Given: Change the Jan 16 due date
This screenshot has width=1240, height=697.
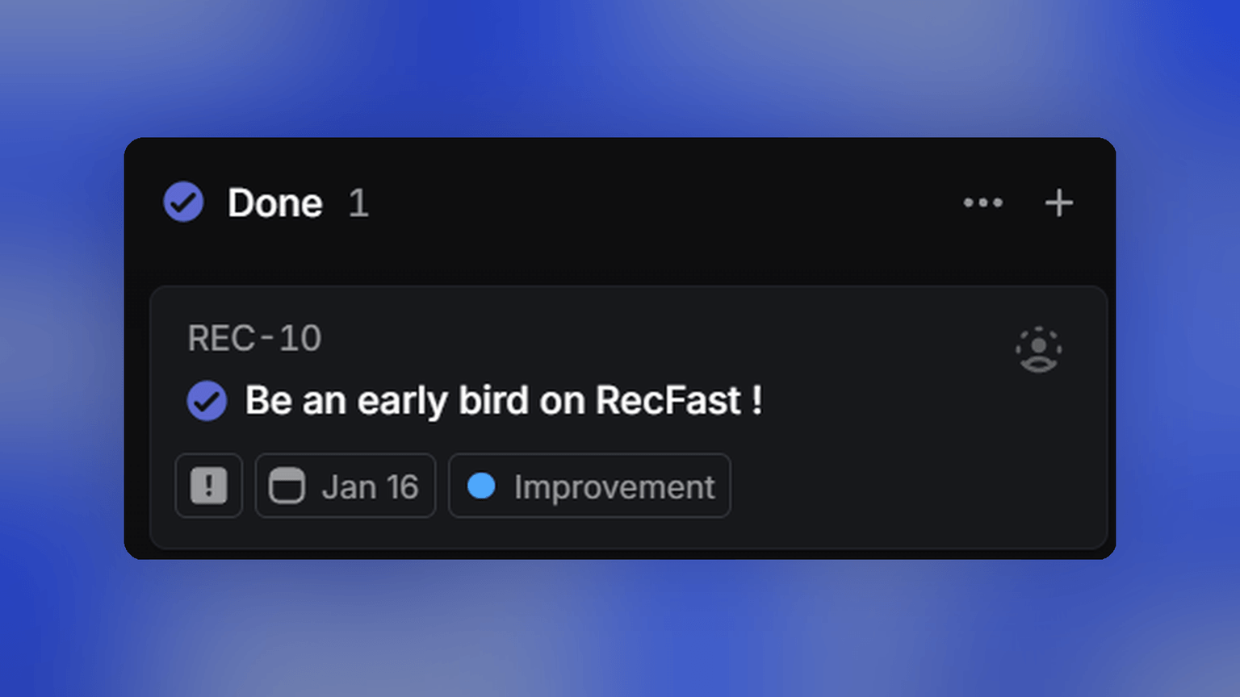Looking at the screenshot, I should (x=370, y=486).
